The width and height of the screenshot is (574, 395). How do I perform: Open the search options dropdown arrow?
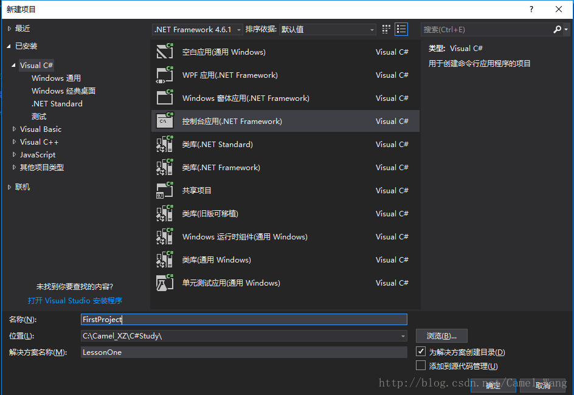point(566,29)
